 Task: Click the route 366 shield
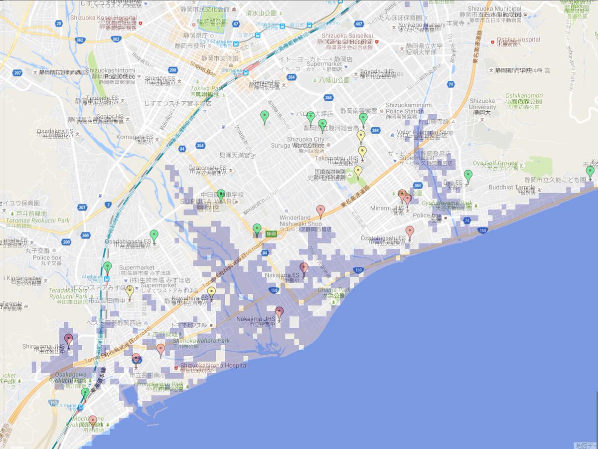click(85, 235)
